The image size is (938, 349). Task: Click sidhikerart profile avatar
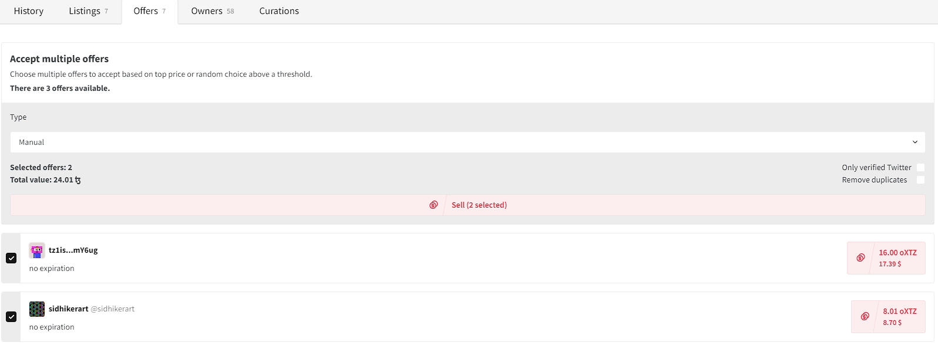pos(37,309)
